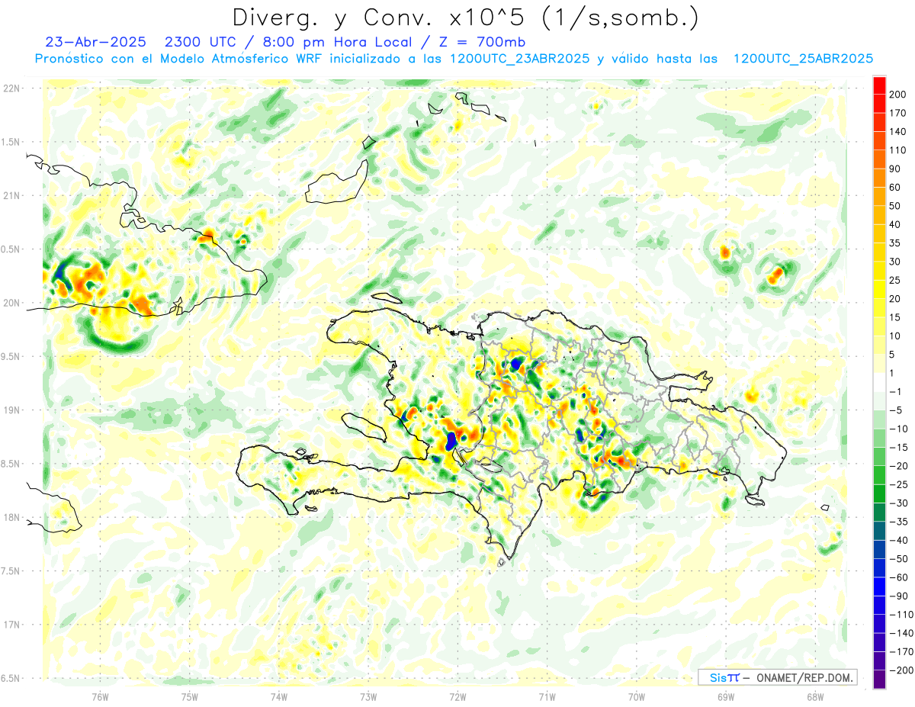Click the '200' value on the color scale
The height and width of the screenshot is (707, 915).
click(897, 95)
